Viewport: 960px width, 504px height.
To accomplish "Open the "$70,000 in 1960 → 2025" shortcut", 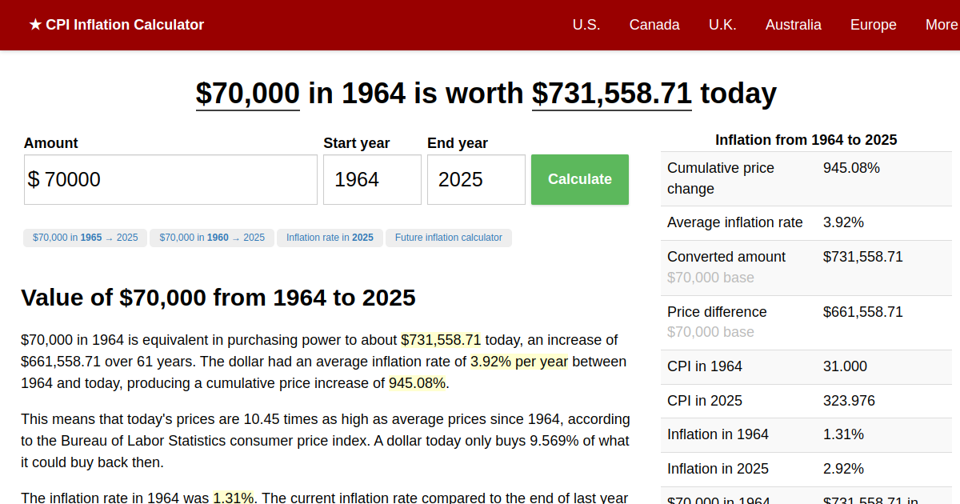I will [x=211, y=238].
